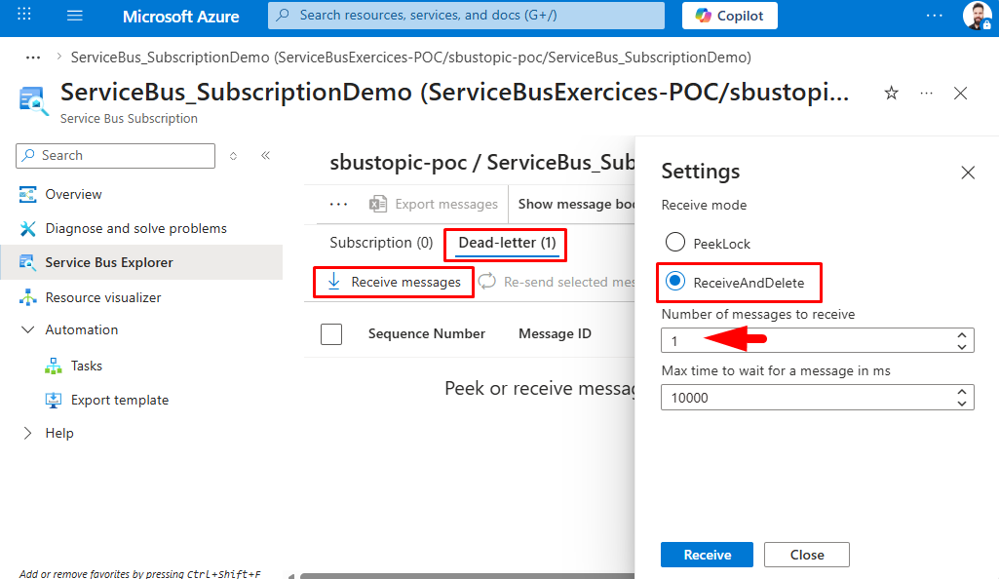Screen dimensions: 999x579
Task: Open Export template
Action: (120, 400)
